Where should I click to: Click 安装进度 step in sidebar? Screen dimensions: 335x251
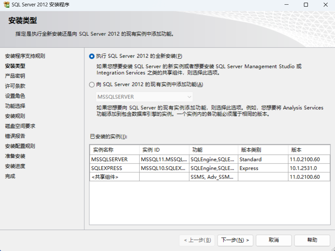click(15, 166)
